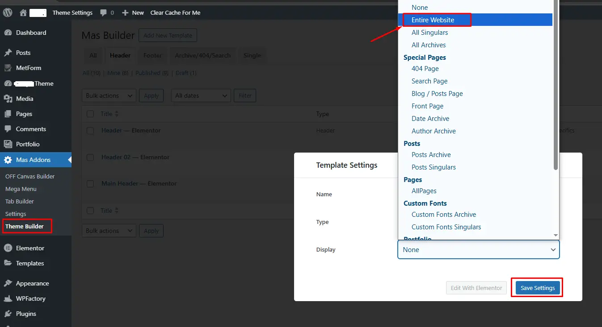Open the All dates filter dropdown
The height and width of the screenshot is (327, 602).
click(201, 95)
